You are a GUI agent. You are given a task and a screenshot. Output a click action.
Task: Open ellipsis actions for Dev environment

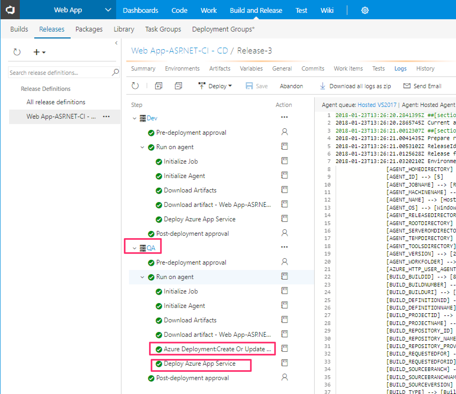click(x=284, y=117)
